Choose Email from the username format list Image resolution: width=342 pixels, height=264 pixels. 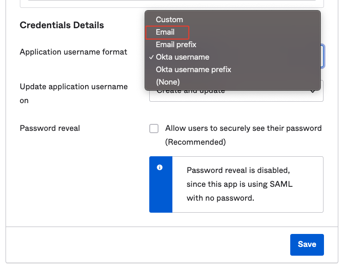[x=165, y=32]
